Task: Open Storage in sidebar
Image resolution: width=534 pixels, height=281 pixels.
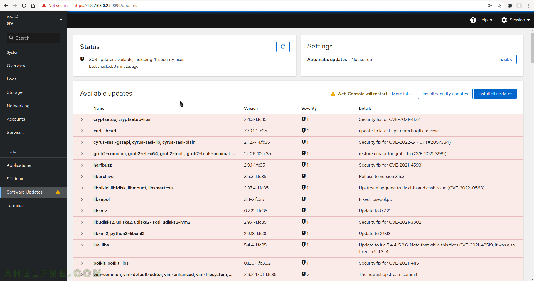Action: click(x=33, y=92)
